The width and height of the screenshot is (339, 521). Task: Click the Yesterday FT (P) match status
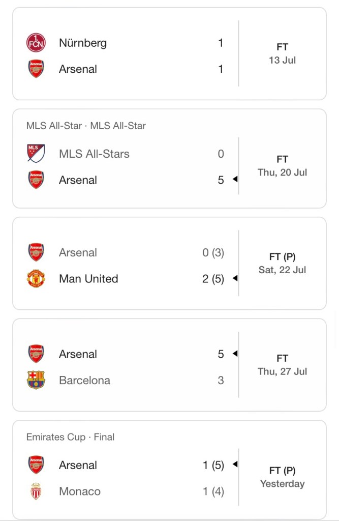pyautogui.click(x=282, y=477)
